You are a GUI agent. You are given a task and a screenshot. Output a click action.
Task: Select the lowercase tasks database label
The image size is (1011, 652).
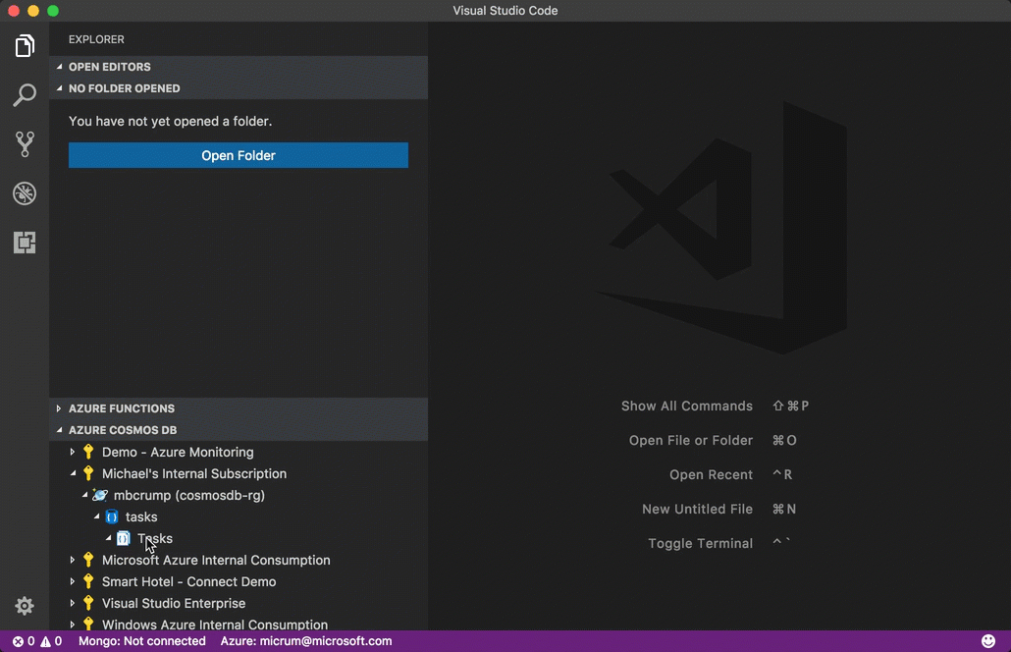click(x=141, y=516)
